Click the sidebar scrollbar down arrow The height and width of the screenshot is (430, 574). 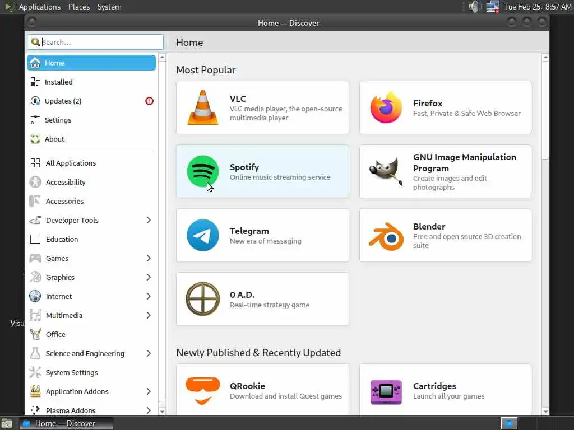point(162,412)
